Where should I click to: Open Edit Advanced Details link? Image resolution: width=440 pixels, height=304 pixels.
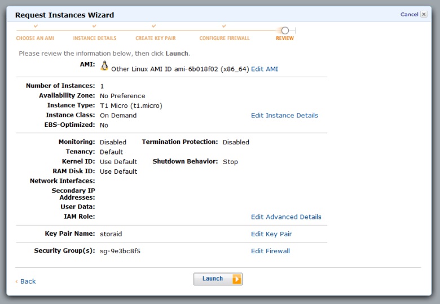286,217
